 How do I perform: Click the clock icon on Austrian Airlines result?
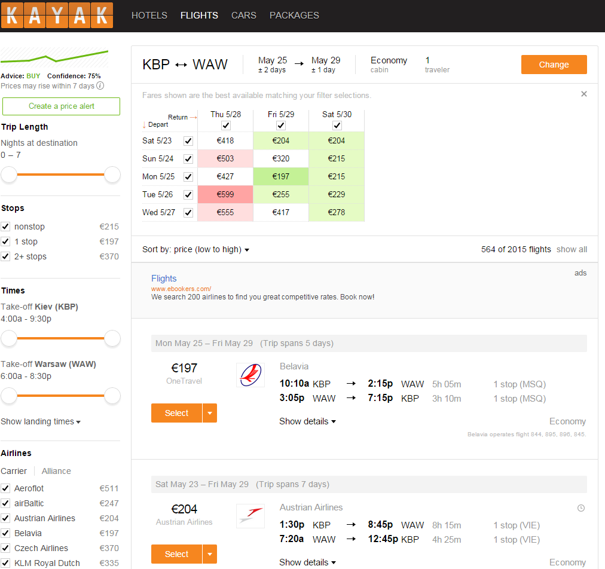(x=580, y=508)
